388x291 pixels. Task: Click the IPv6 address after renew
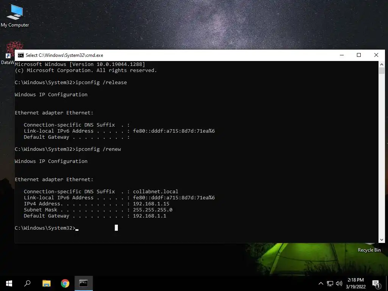[x=174, y=198]
